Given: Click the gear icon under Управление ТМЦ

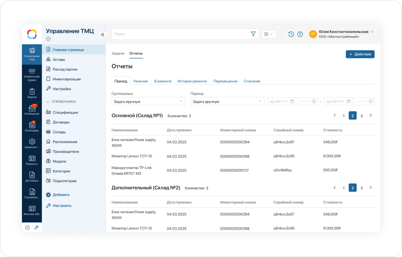Looking at the screenshot, I should 48,39.
